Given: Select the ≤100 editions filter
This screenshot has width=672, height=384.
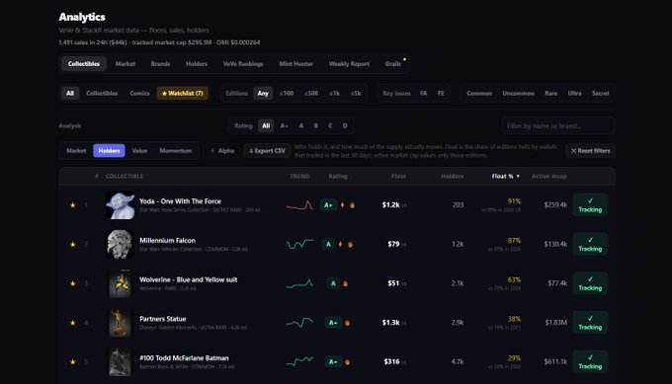Looking at the screenshot, I should pos(287,94).
